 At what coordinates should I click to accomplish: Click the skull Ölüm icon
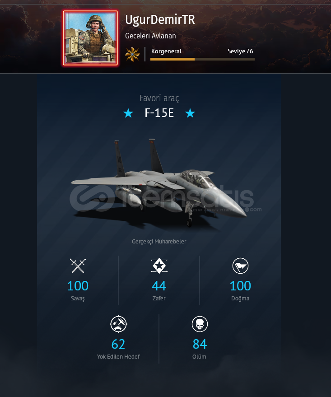[x=200, y=324]
